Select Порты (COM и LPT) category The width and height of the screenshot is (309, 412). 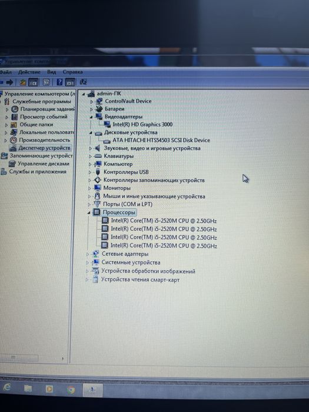(x=128, y=204)
